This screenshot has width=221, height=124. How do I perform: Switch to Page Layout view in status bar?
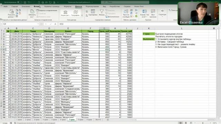pyautogui.click(x=186, y=123)
